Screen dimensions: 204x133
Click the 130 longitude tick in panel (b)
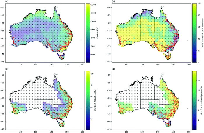[142, 65]
